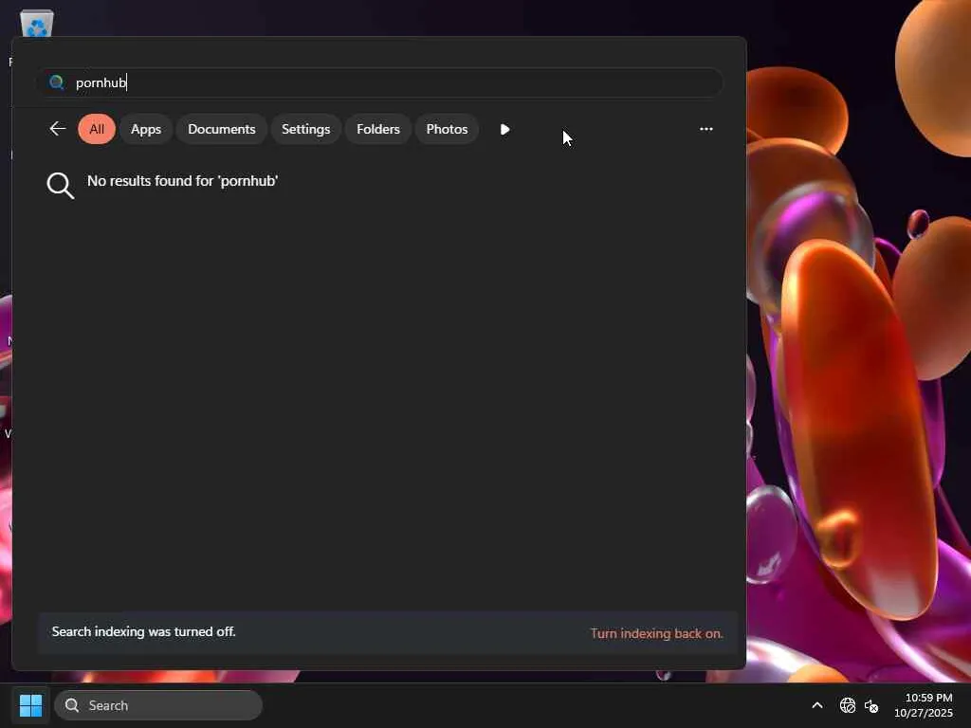Switch to the Documents filter

221,129
